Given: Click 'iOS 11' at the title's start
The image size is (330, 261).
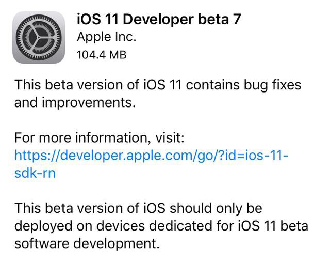Looking at the screenshot, I should tap(97, 19).
